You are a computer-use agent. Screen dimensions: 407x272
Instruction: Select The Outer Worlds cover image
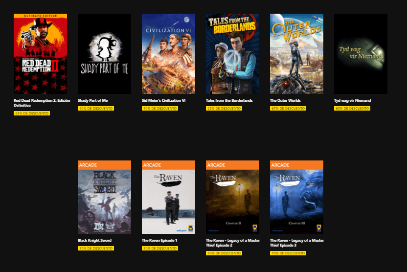coord(296,54)
